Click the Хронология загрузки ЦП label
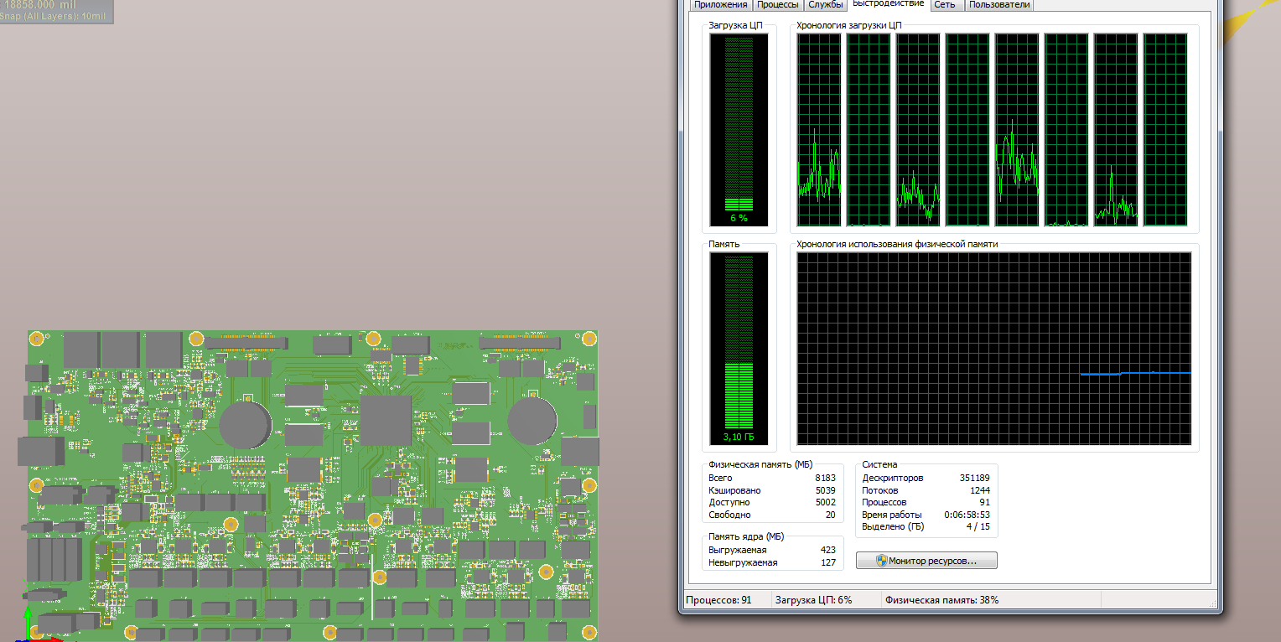This screenshot has width=1281, height=642. pos(848,25)
